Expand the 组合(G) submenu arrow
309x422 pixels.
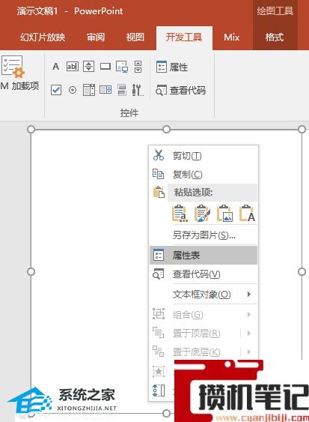249,314
